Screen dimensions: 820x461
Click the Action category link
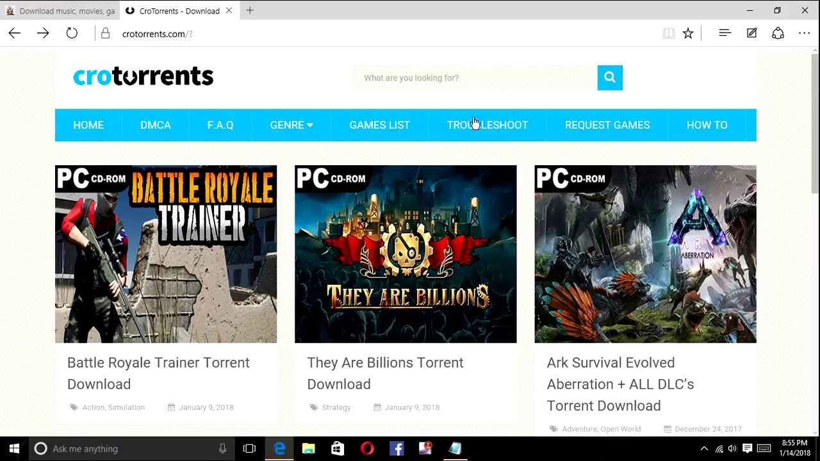[93, 407]
